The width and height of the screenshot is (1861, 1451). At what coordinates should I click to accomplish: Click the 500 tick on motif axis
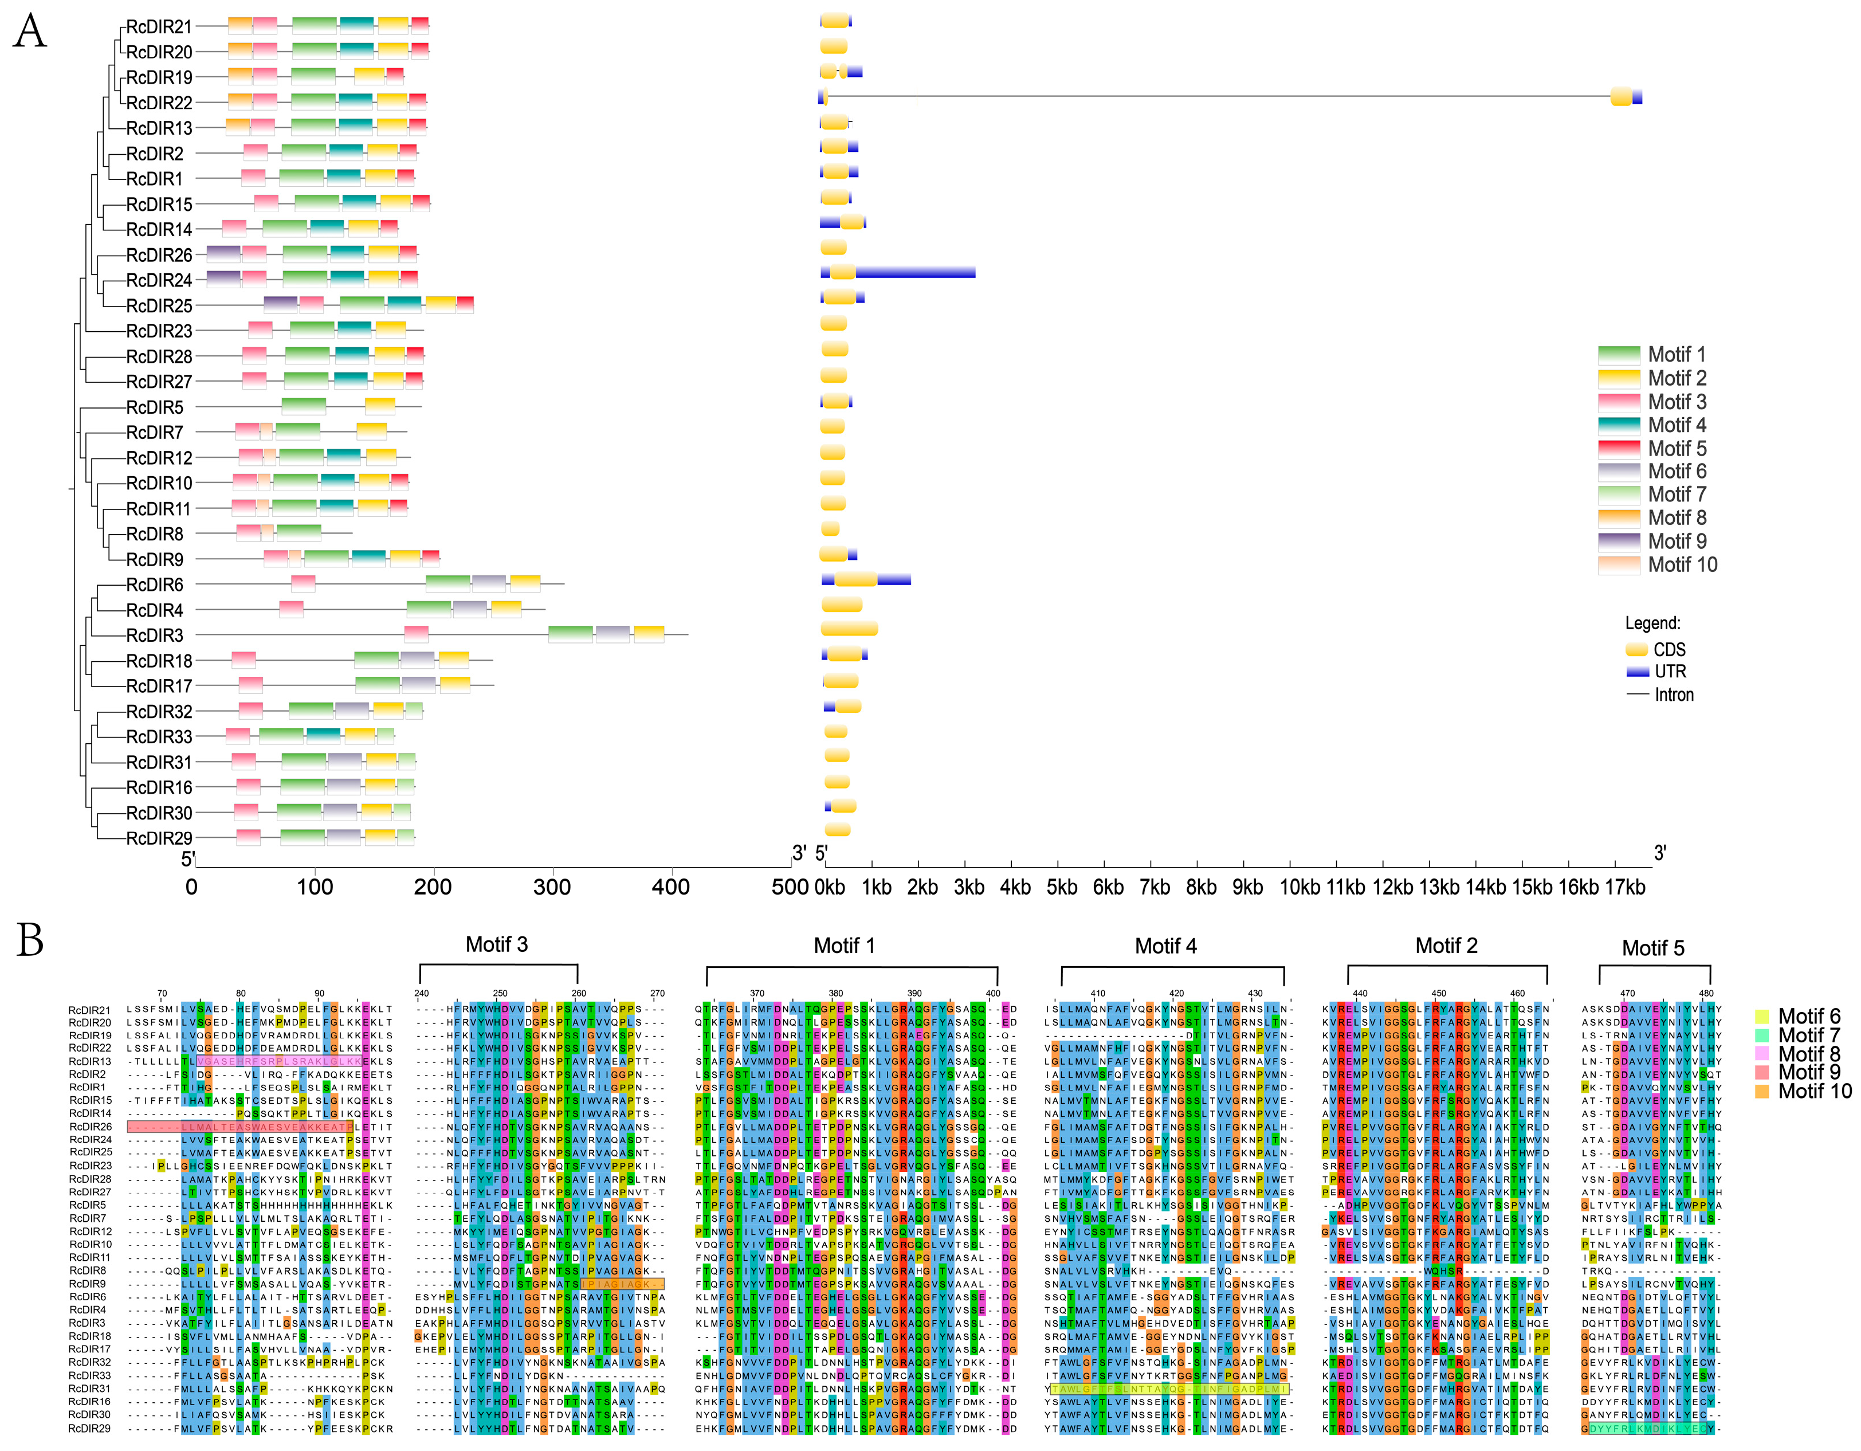pos(790,887)
